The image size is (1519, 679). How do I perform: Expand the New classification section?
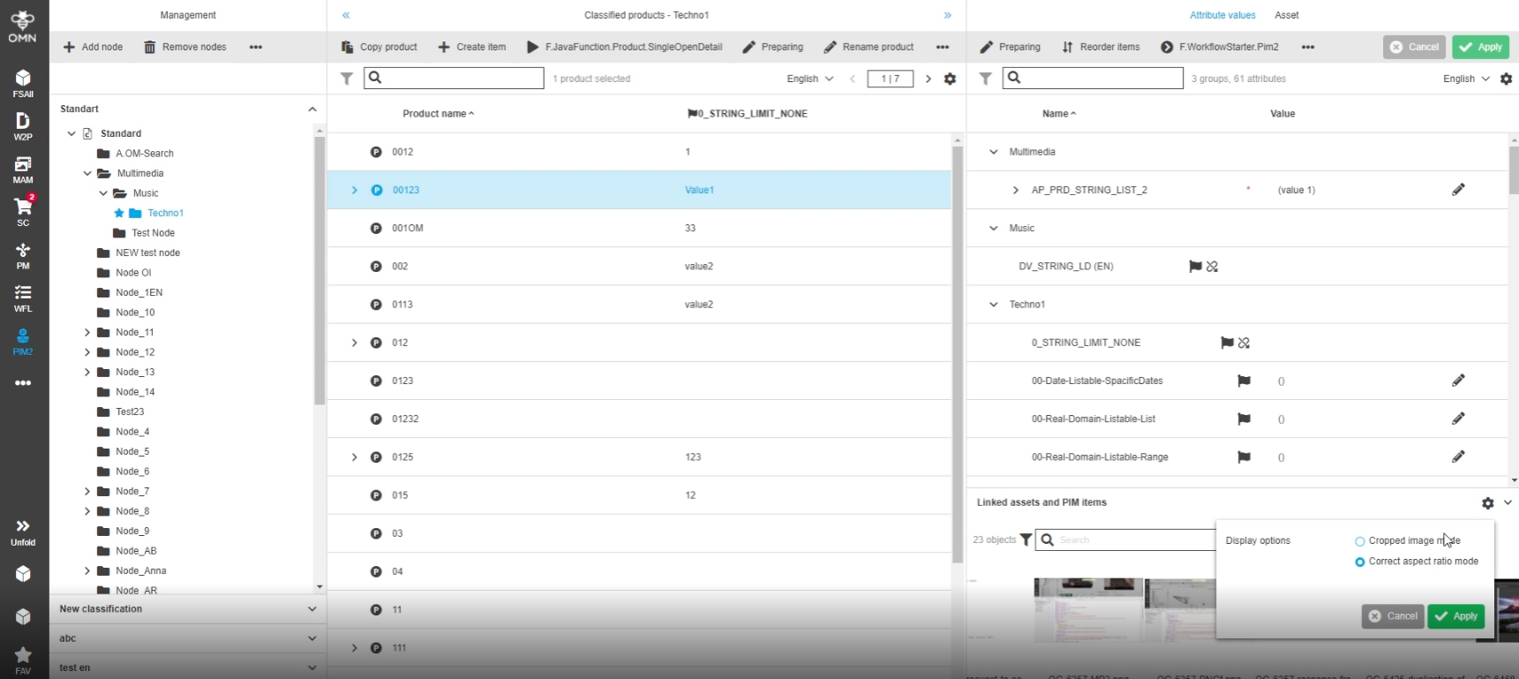click(x=312, y=609)
